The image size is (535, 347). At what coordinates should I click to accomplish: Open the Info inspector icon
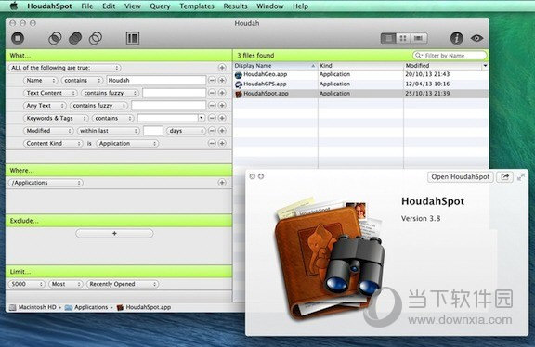(457, 38)
